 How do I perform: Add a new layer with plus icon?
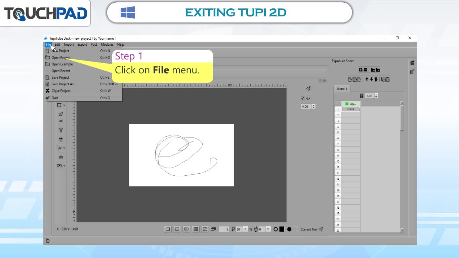point(361,70)
